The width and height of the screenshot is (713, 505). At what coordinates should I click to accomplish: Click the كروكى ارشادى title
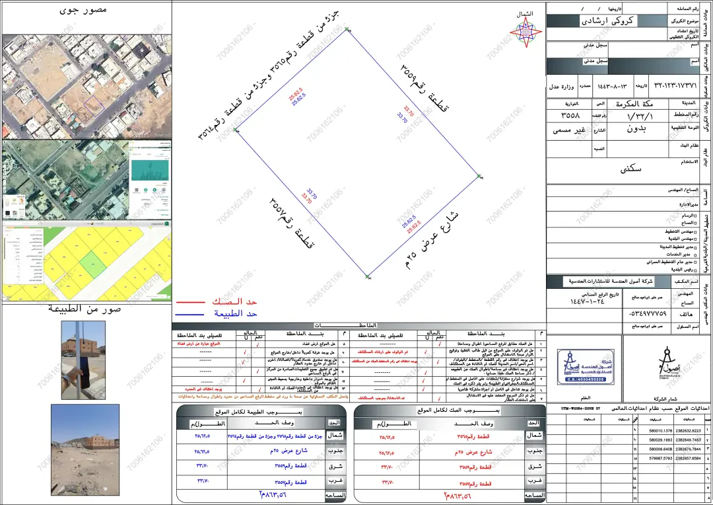point(607,20)
